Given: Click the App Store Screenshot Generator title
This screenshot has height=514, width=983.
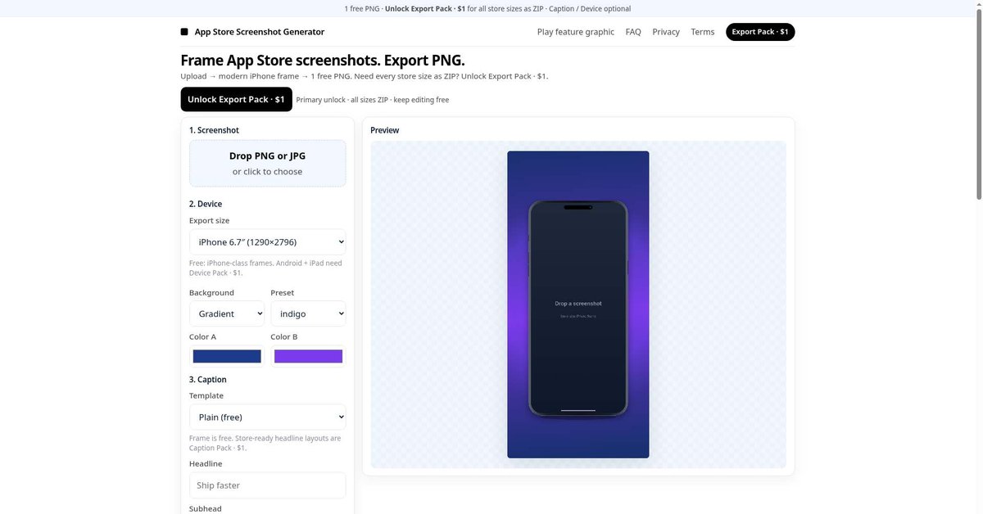Looking at the screenshot, I should point(260,32).
